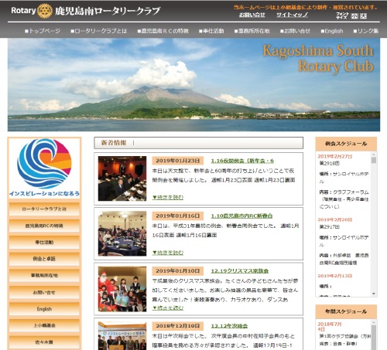This screenshot has height=350, width=387.
Task: Click the 例会と卓話 sidebar button
Action: (44, 259)
